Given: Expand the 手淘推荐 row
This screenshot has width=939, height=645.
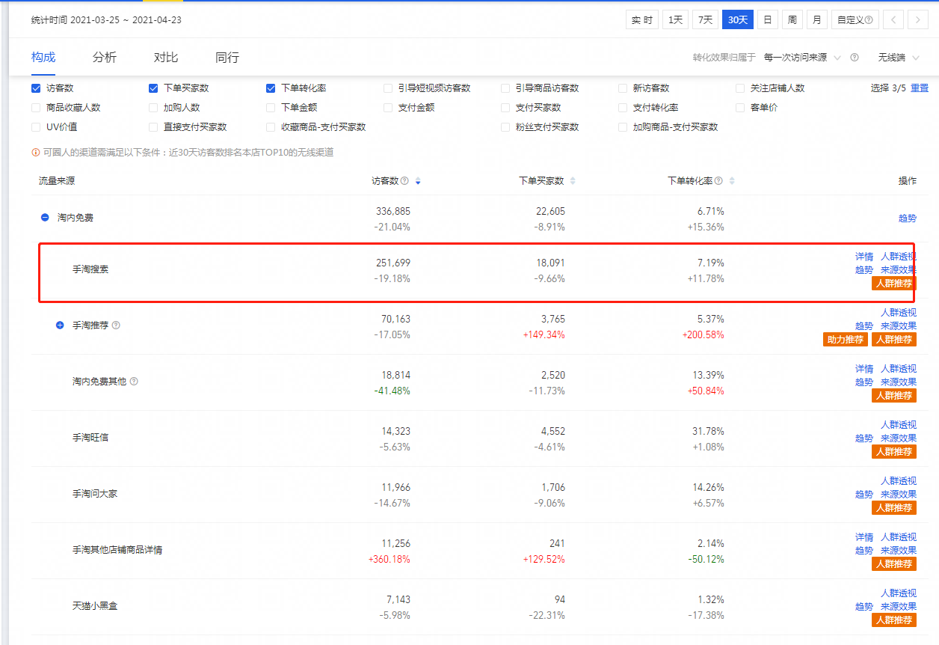Looking at the screenshot, I should pos(60,325).
